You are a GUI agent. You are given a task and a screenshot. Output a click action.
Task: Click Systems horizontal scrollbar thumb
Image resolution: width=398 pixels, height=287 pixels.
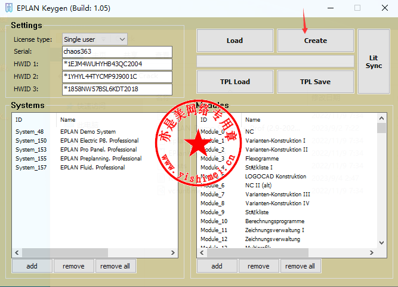pos(65,253)
